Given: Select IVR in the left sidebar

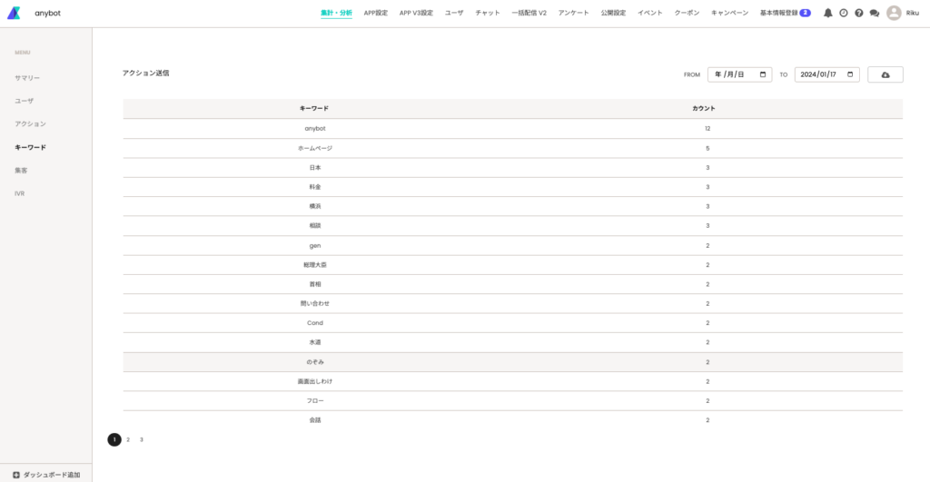Looking at the screenshot, I should [20, 193].
